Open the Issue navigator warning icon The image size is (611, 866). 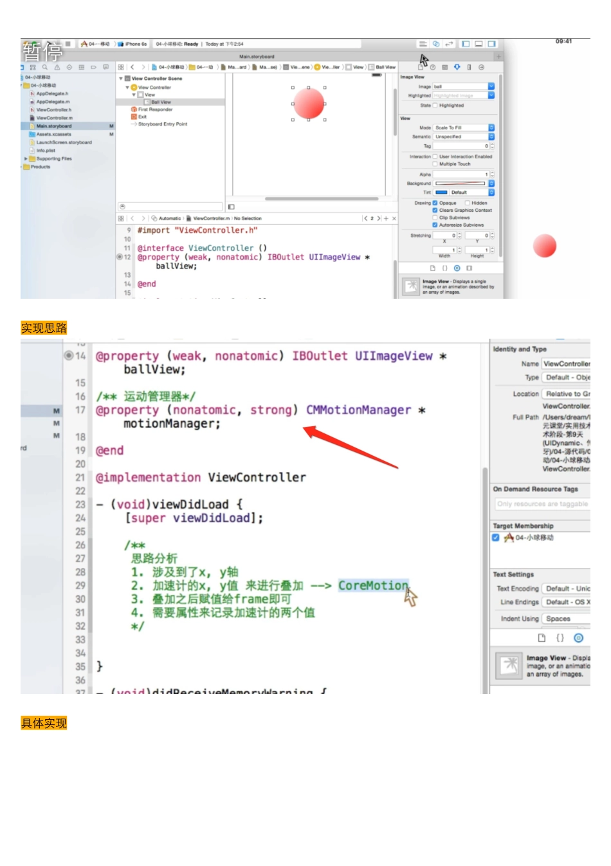pos(57,67)
